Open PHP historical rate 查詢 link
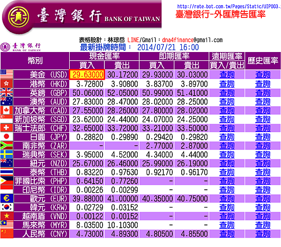This screenshot has width=281, height=247. [x=263, y=181]
